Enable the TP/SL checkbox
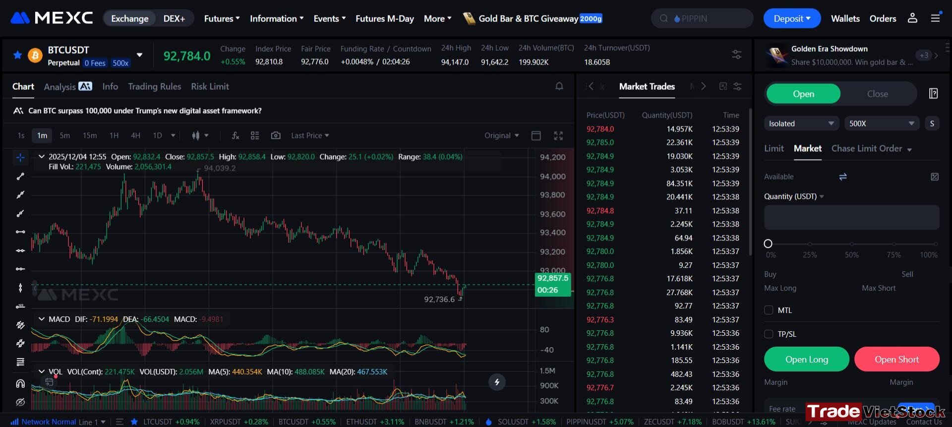Image resolution: width=952 pixels, height=427 pixels. 769,334
